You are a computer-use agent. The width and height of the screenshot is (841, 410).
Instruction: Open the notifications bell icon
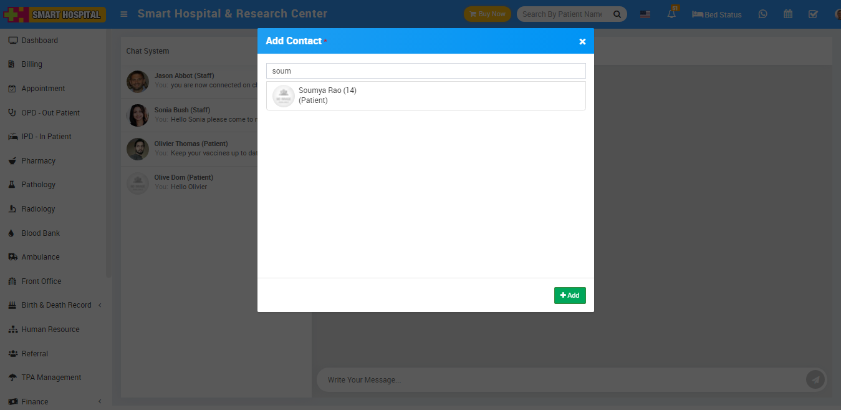point(671,14)
